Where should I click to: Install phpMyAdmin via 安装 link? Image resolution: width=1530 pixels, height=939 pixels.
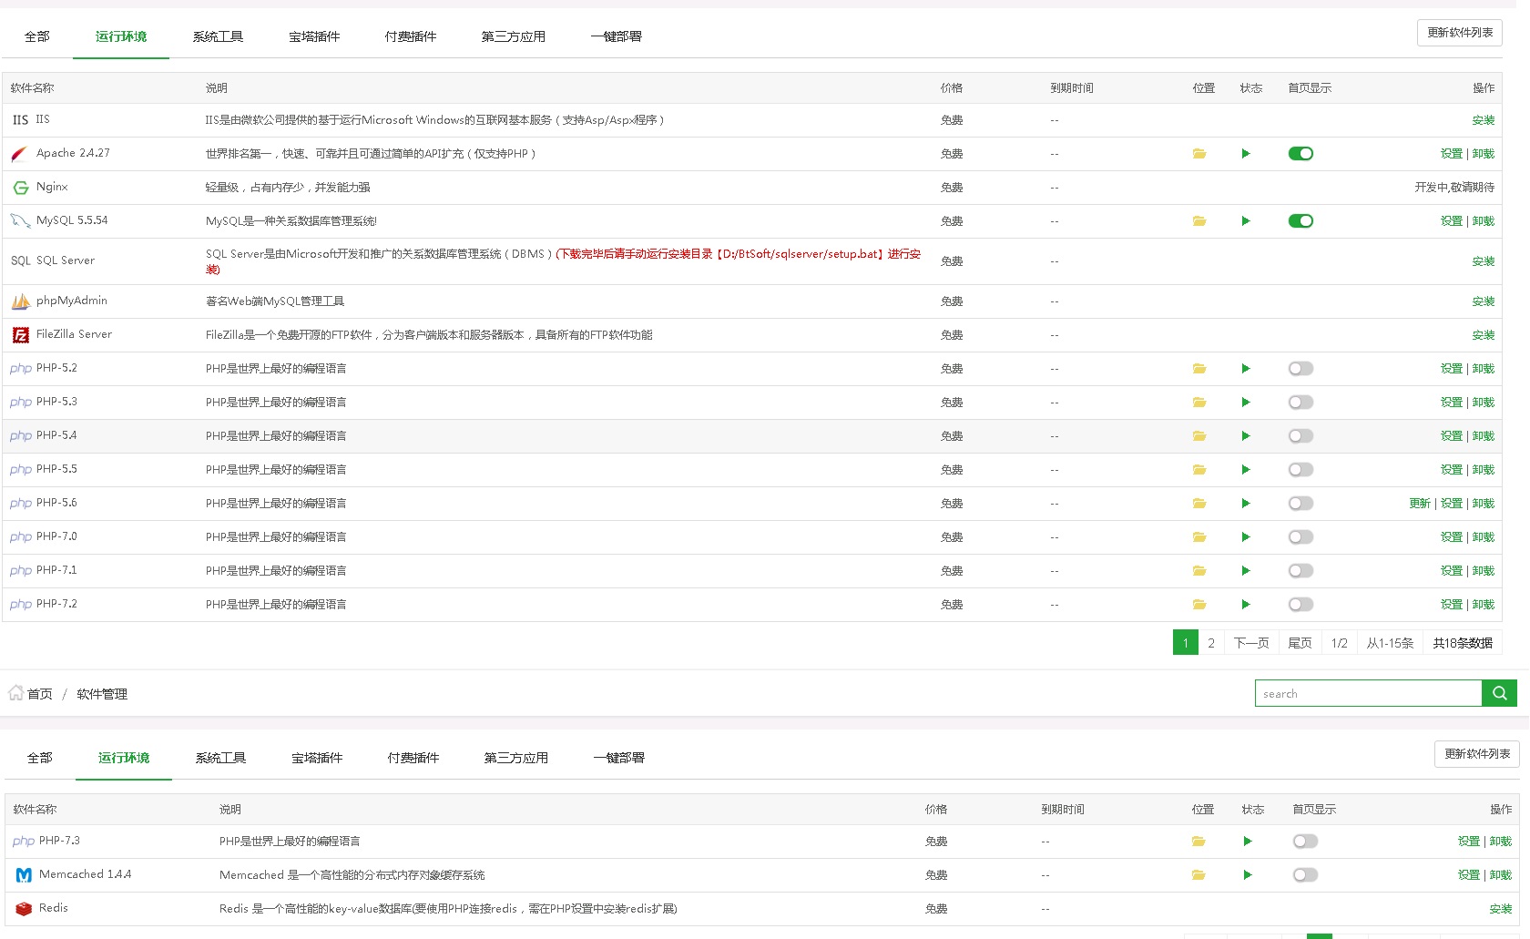coord(1484,301)
